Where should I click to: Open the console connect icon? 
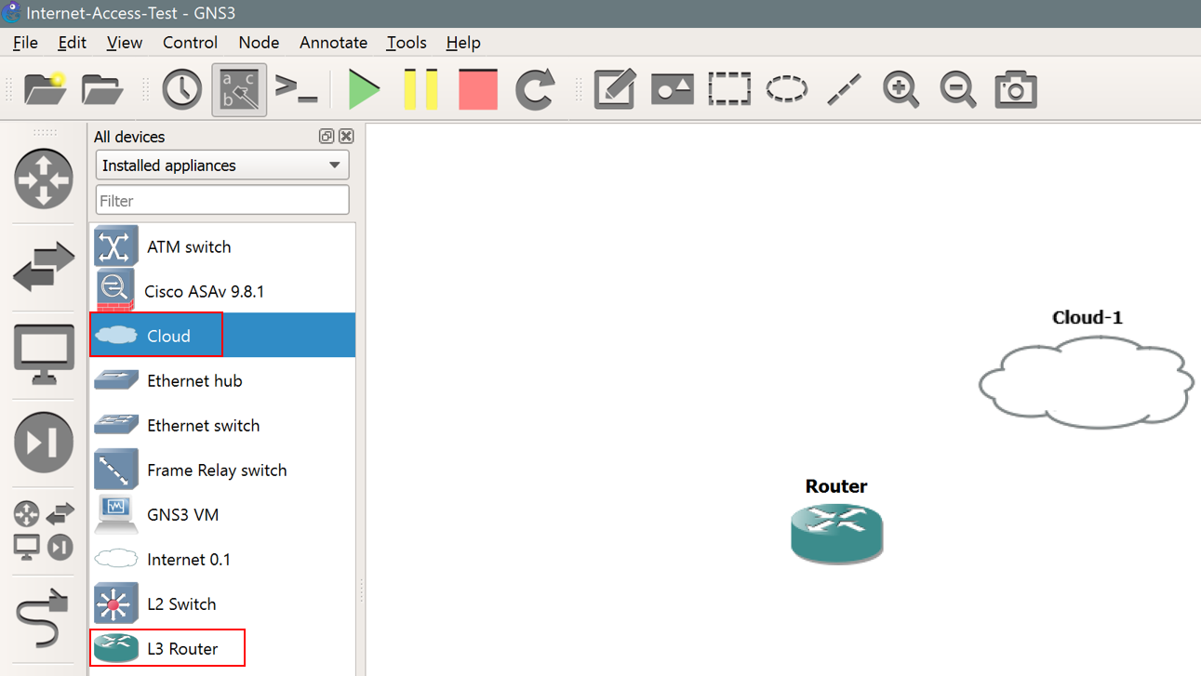tap(297, 90)
